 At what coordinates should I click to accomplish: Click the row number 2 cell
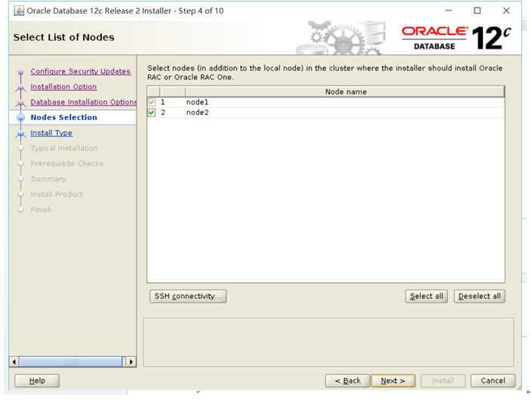point(172,112)
